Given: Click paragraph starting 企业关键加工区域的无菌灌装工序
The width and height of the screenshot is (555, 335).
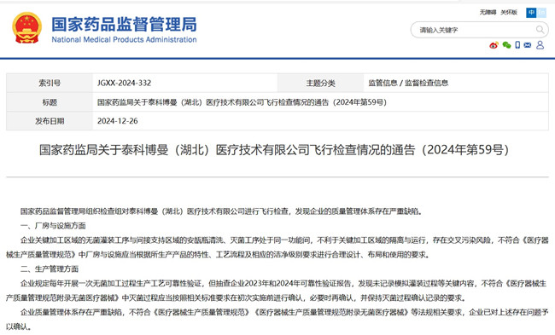Looking at the screenshot, I should pos(277,247).
